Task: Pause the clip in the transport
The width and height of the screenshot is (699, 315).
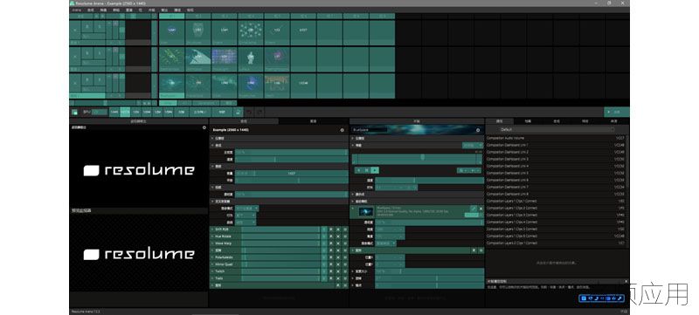Action: click(367, 170)
